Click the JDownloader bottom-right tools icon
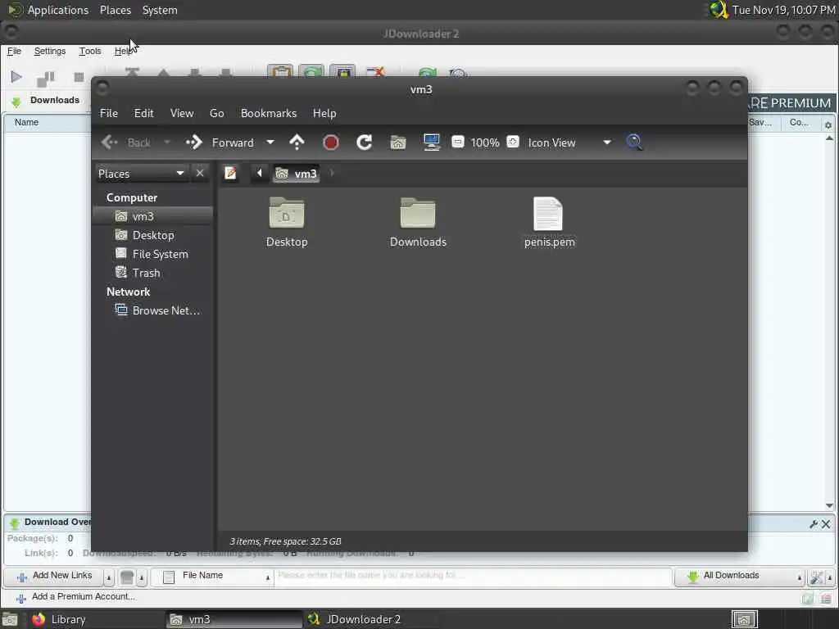The height and width of the screenshot is (629, 839). tap(817, 577)
